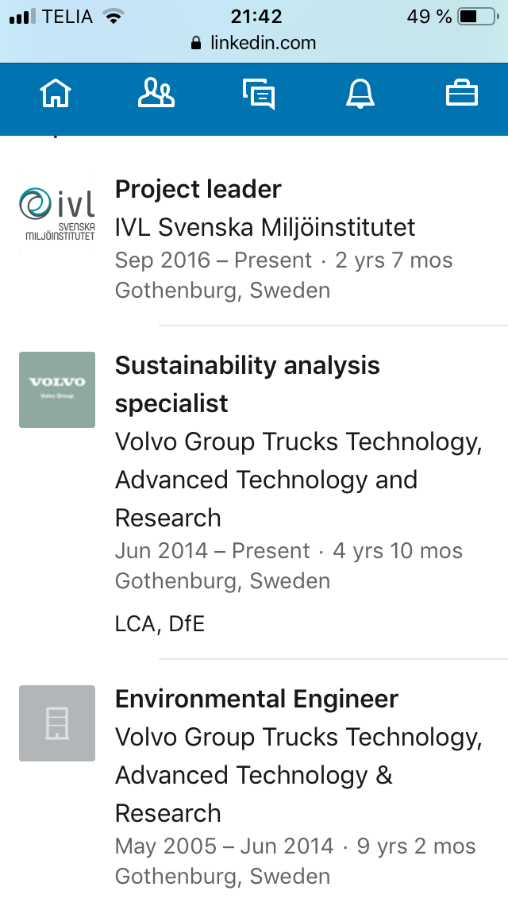Screen dimensions: 508x902
Task: Tap the lock icon beside linkedin.com
Action: pos(196,43)
